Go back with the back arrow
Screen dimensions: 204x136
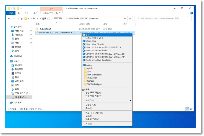pos(9,18)
